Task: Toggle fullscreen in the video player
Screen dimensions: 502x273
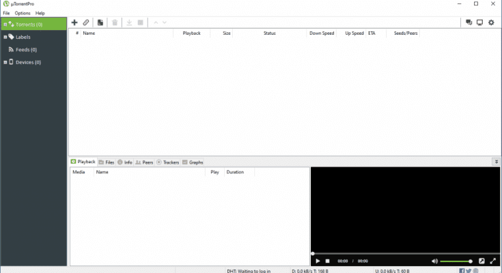Action: [x=493, y=261]
